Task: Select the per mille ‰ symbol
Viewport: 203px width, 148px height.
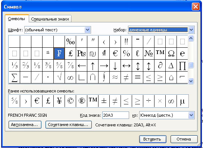Action: coord(70,42)
